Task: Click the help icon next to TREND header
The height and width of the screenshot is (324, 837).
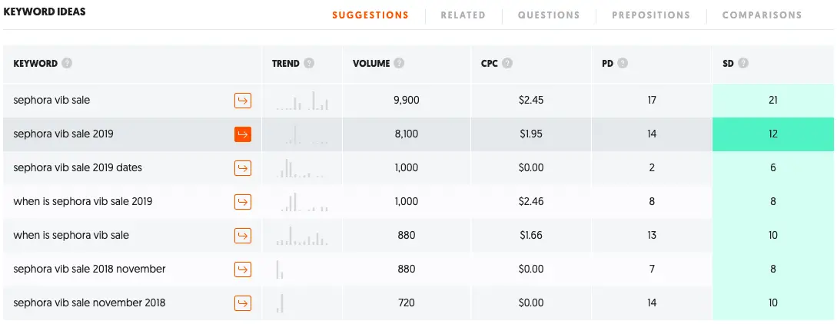Action: pyautogui.click(x=309, y=64)
